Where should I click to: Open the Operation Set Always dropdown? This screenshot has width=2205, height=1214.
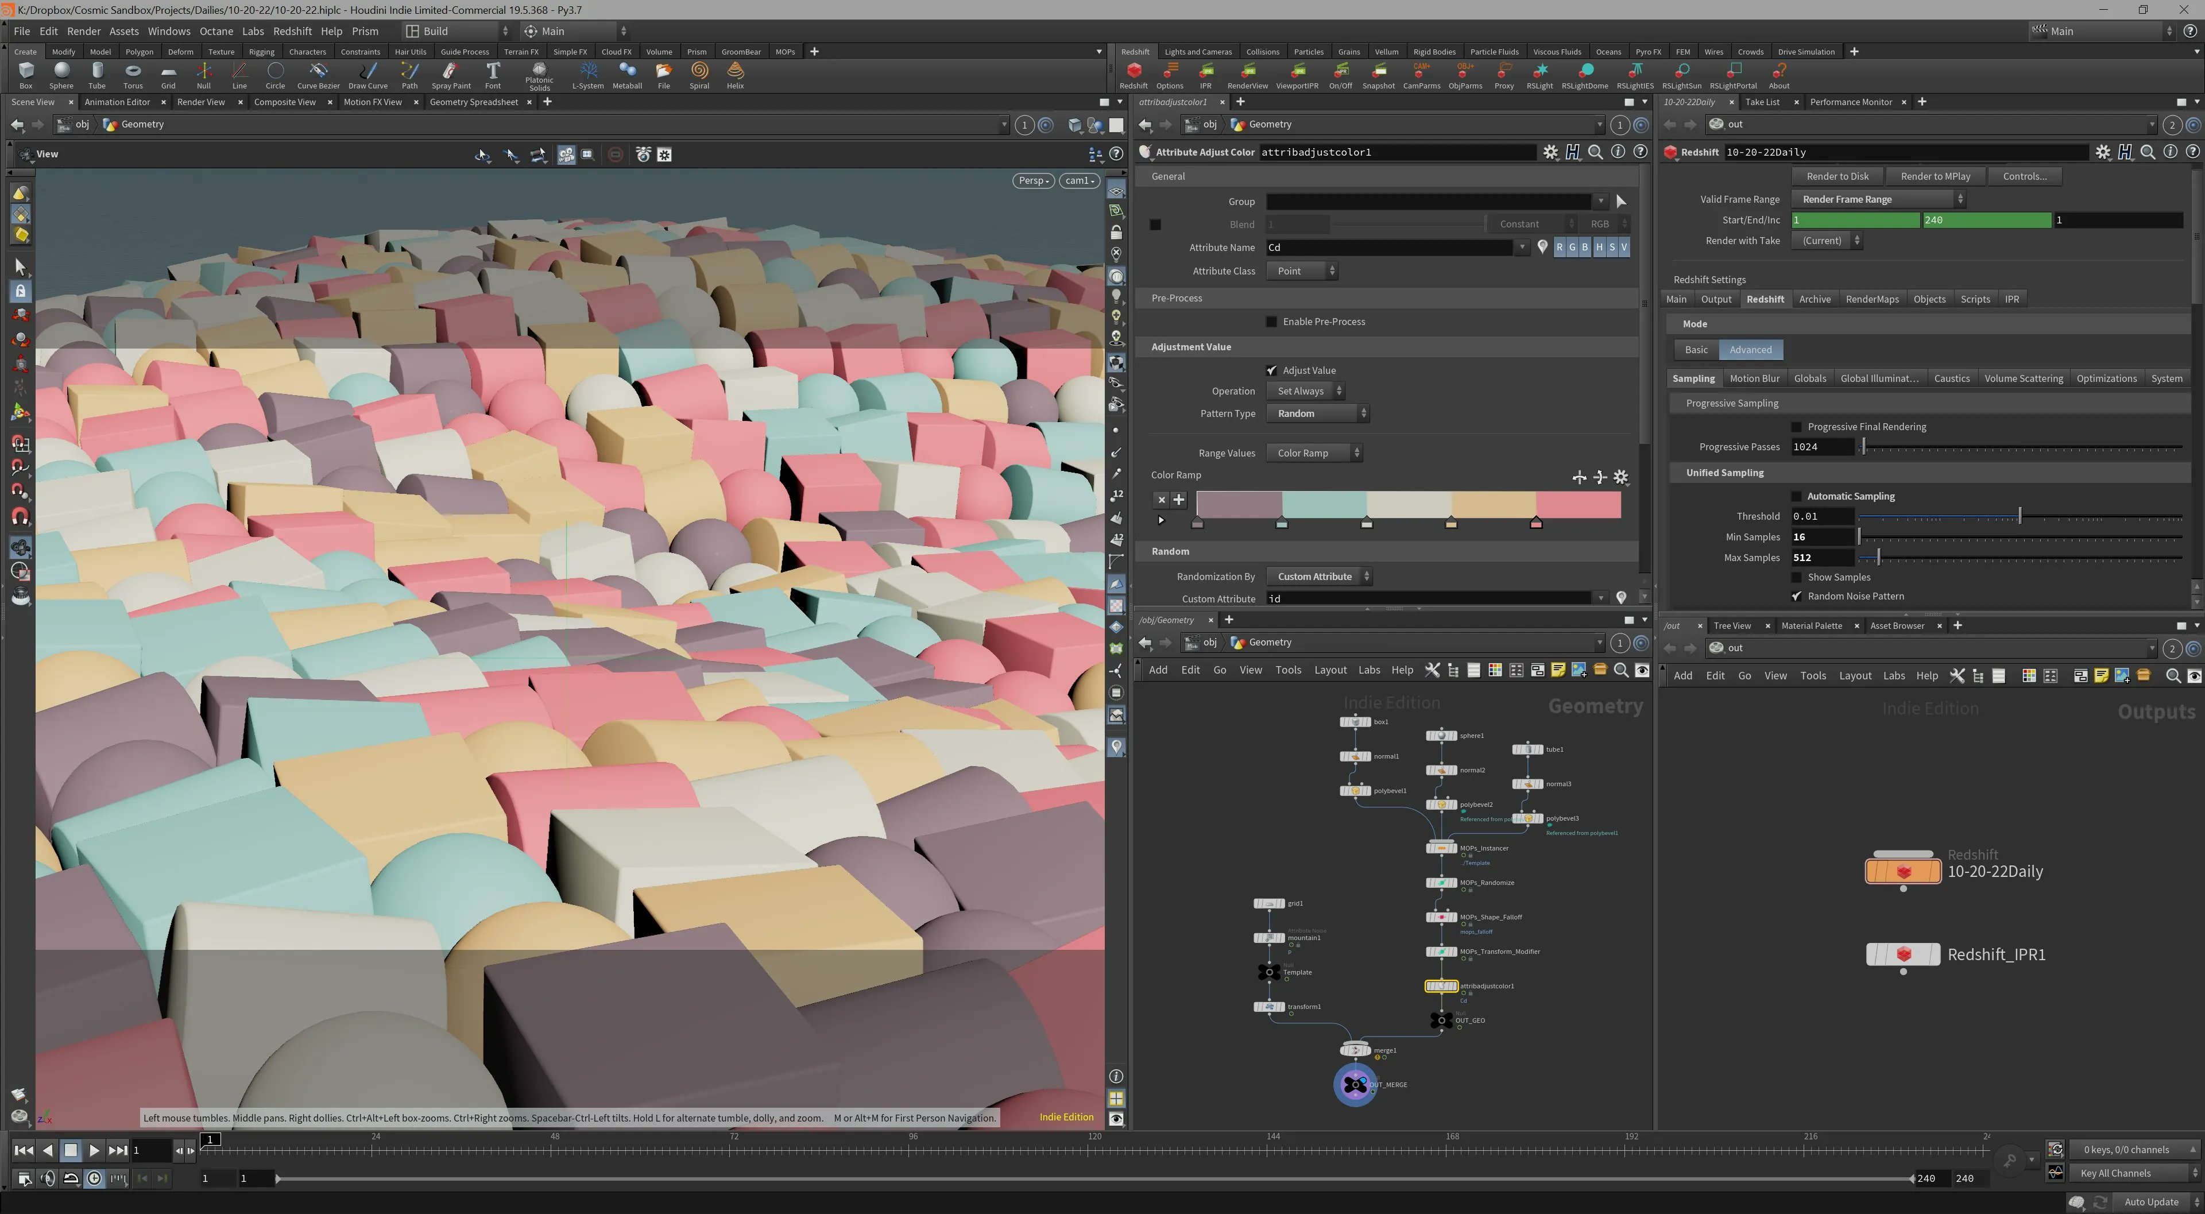click(1305, 391)
